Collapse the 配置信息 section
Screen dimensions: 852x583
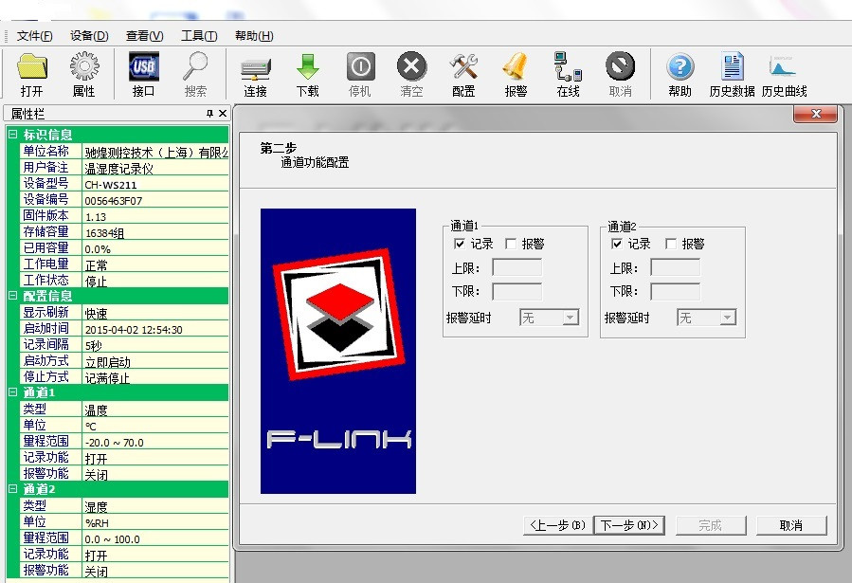point(12,296)
